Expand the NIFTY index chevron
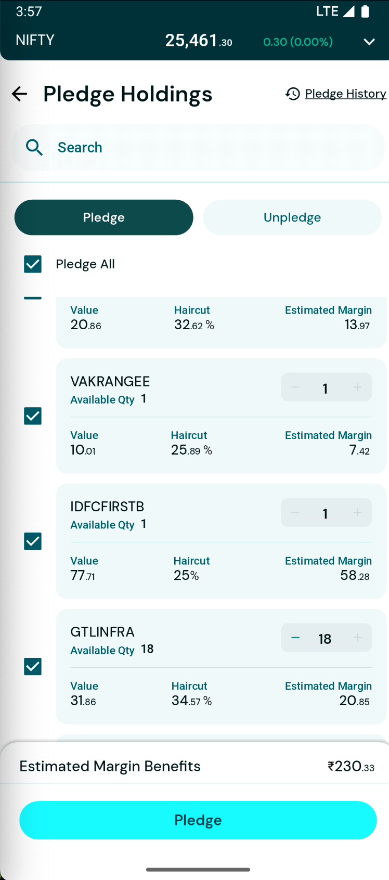Screen dimensions: 389x880 pos(369,42)
